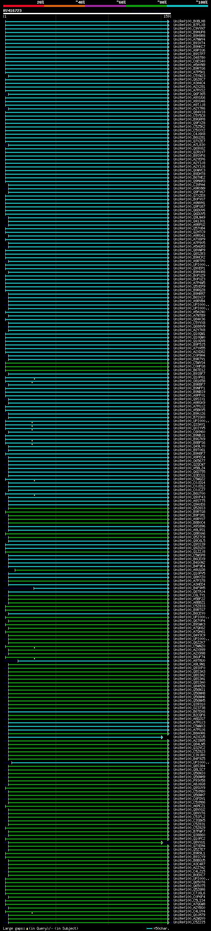Screen dimensions: 211x931
Task: Select the UniRef100_B7SSK0 label
Action: (x=189, y=417)
